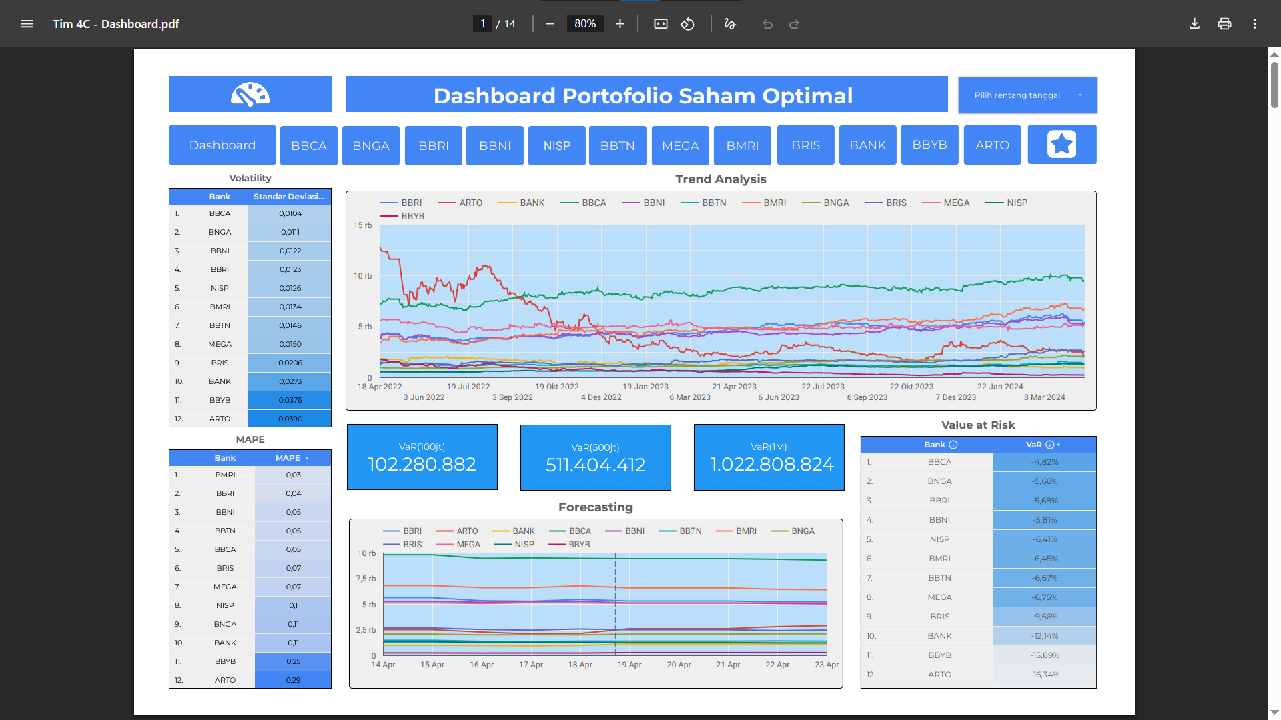This screenshot has height=720, width=1281.
Task: Click the MAPE column sort arrow
Action: (307, 458)
